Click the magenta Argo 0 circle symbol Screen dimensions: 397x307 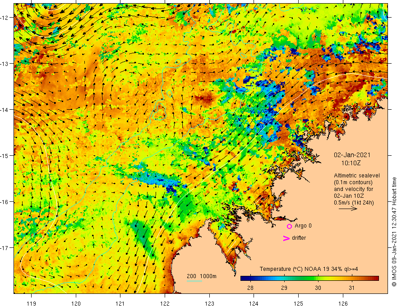point(289,226)
